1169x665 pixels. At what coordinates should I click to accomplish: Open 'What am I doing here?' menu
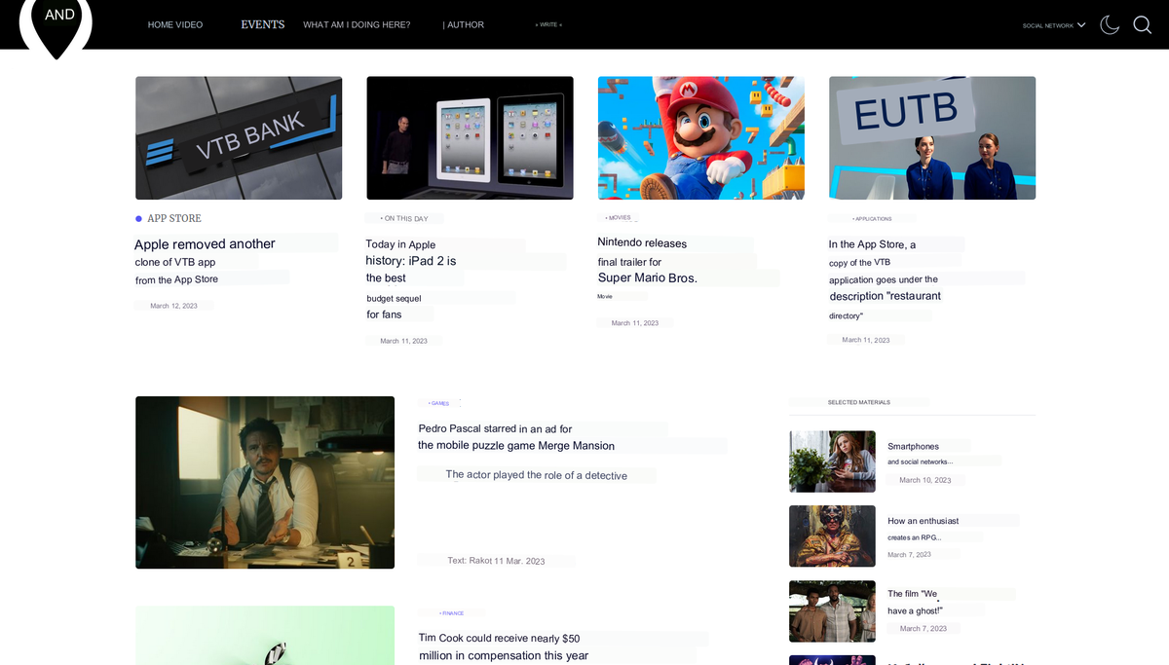tap(357, 24)
